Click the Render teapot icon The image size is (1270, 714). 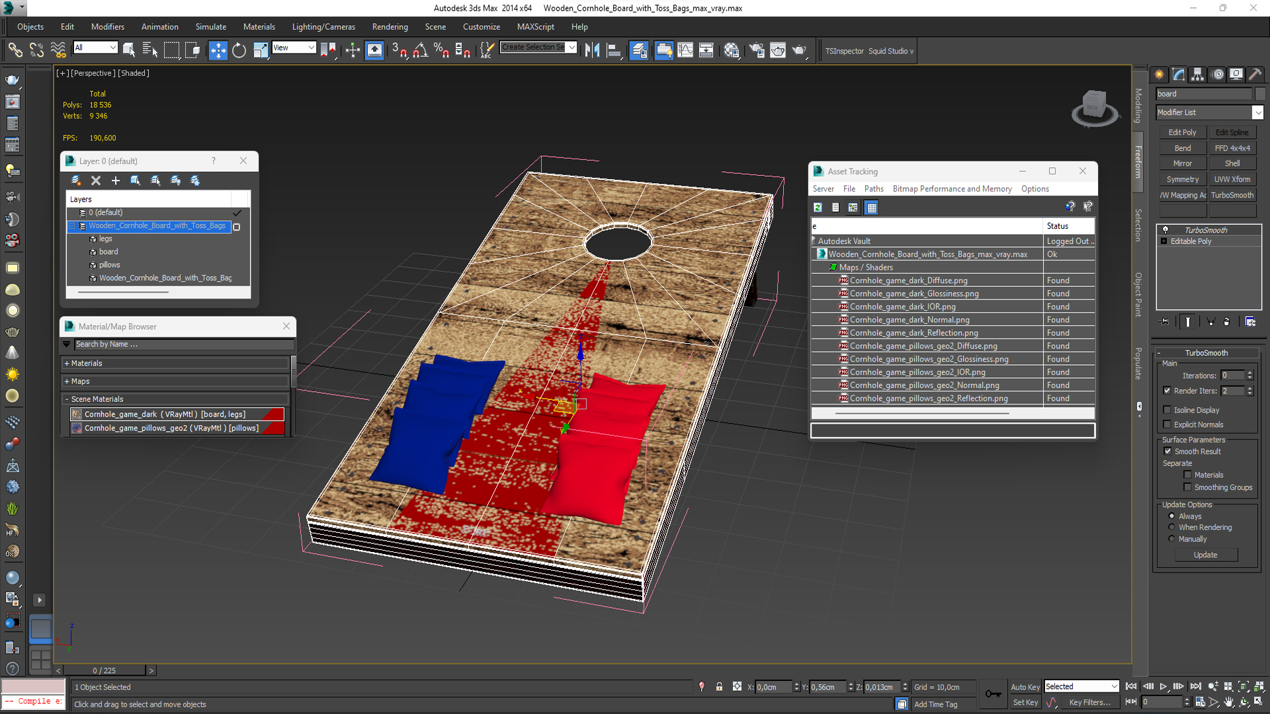coord(799,50)
